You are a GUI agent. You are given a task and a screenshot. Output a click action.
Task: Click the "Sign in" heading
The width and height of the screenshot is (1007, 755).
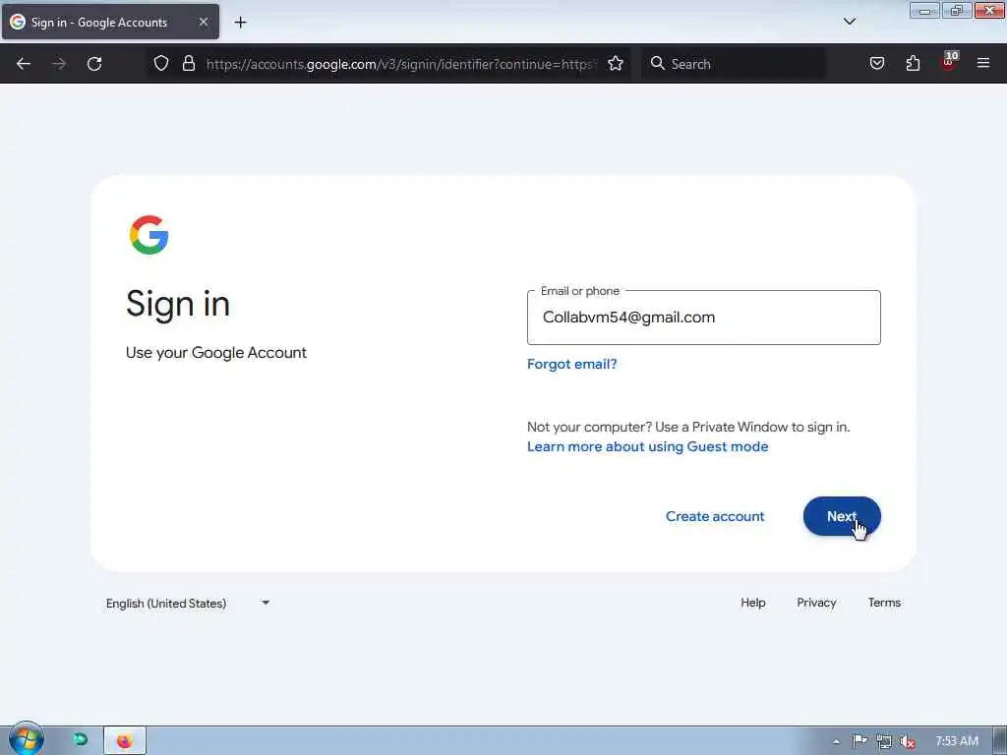click(178, 304)
